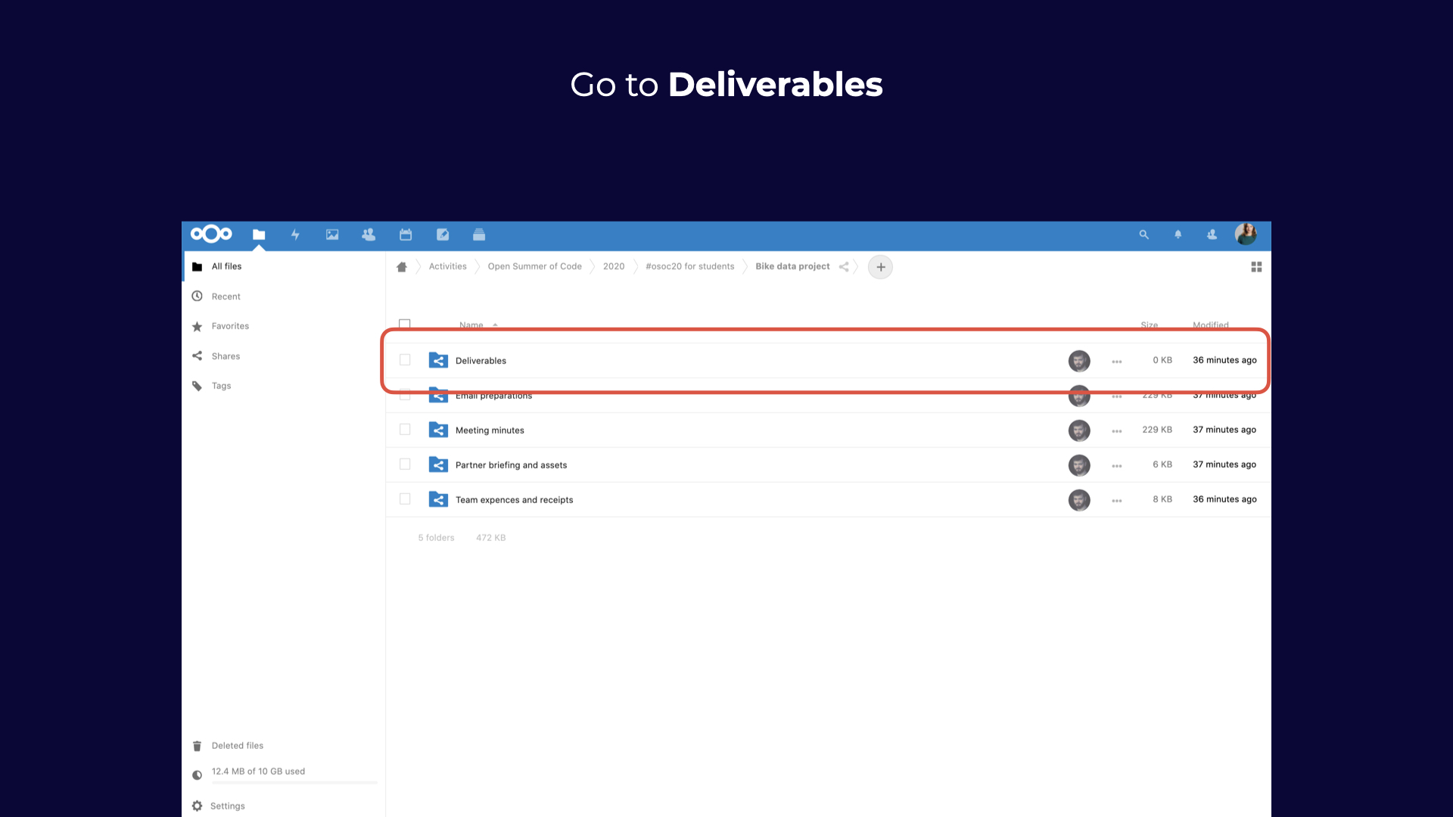Open the Tasks app icon
Viewport: 1453px width, 817px height.
(442, 235)
